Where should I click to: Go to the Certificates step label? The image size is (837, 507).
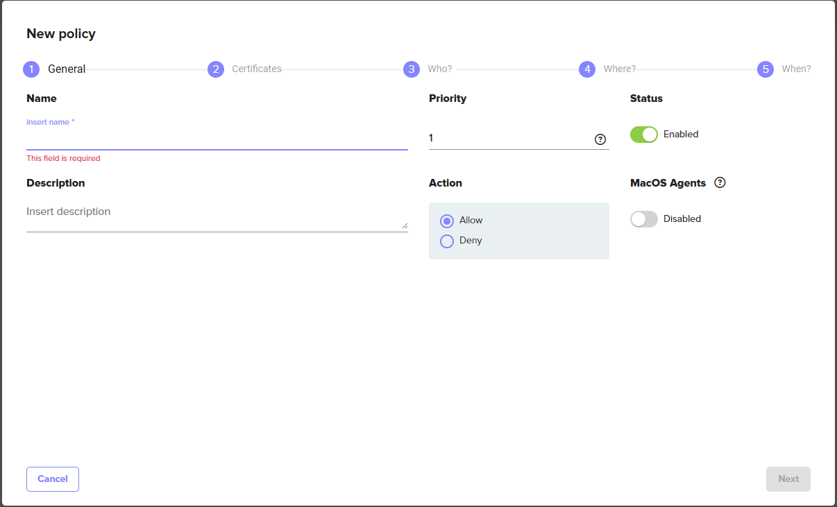coord(257,69)
